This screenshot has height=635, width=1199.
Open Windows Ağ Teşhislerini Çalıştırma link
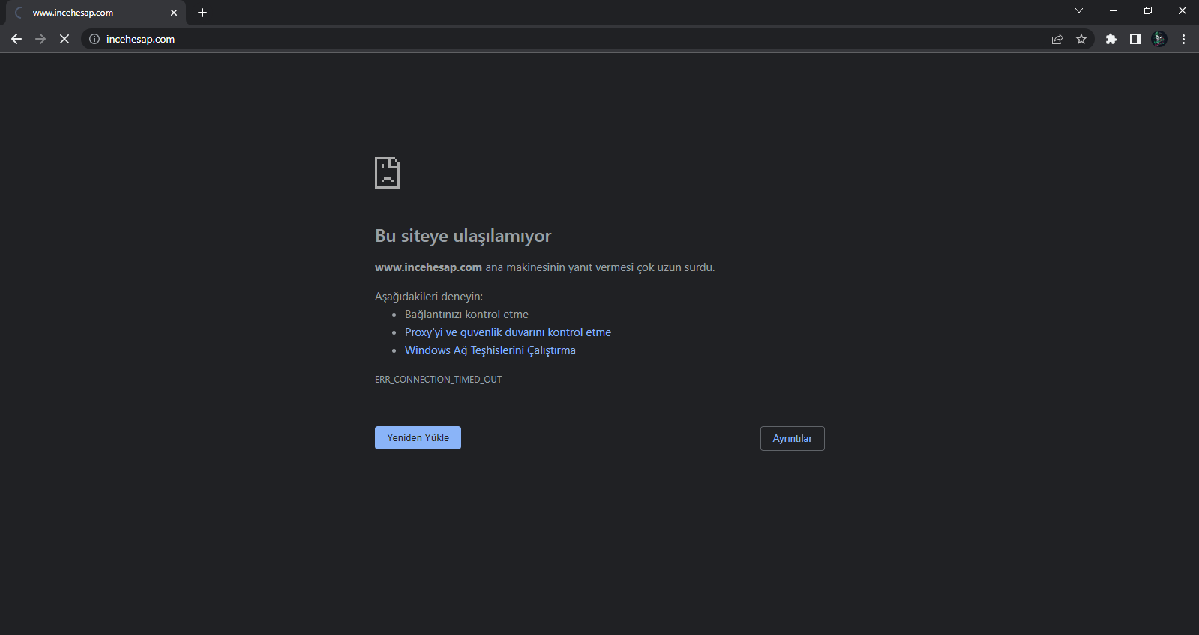pos(490,350)
